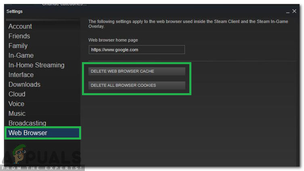This screenshot has width=304, height=171.
Task: Open the Account settings category
Action: coord(20,26)
